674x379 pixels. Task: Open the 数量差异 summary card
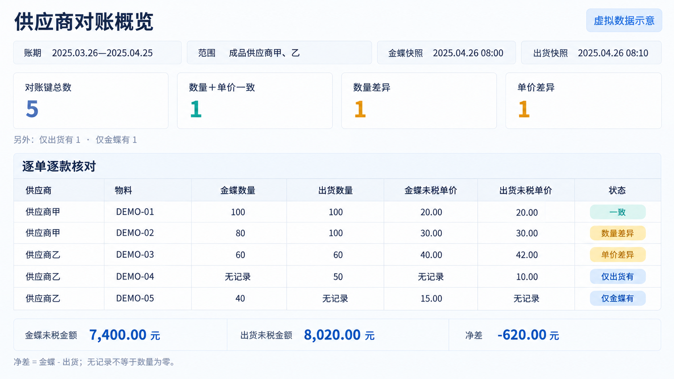(x=419, y=101)
